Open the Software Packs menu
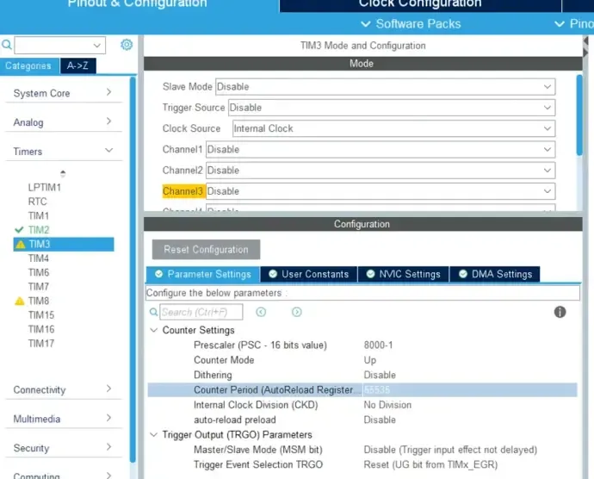This screenshot has width=594, height=479. 411,23
